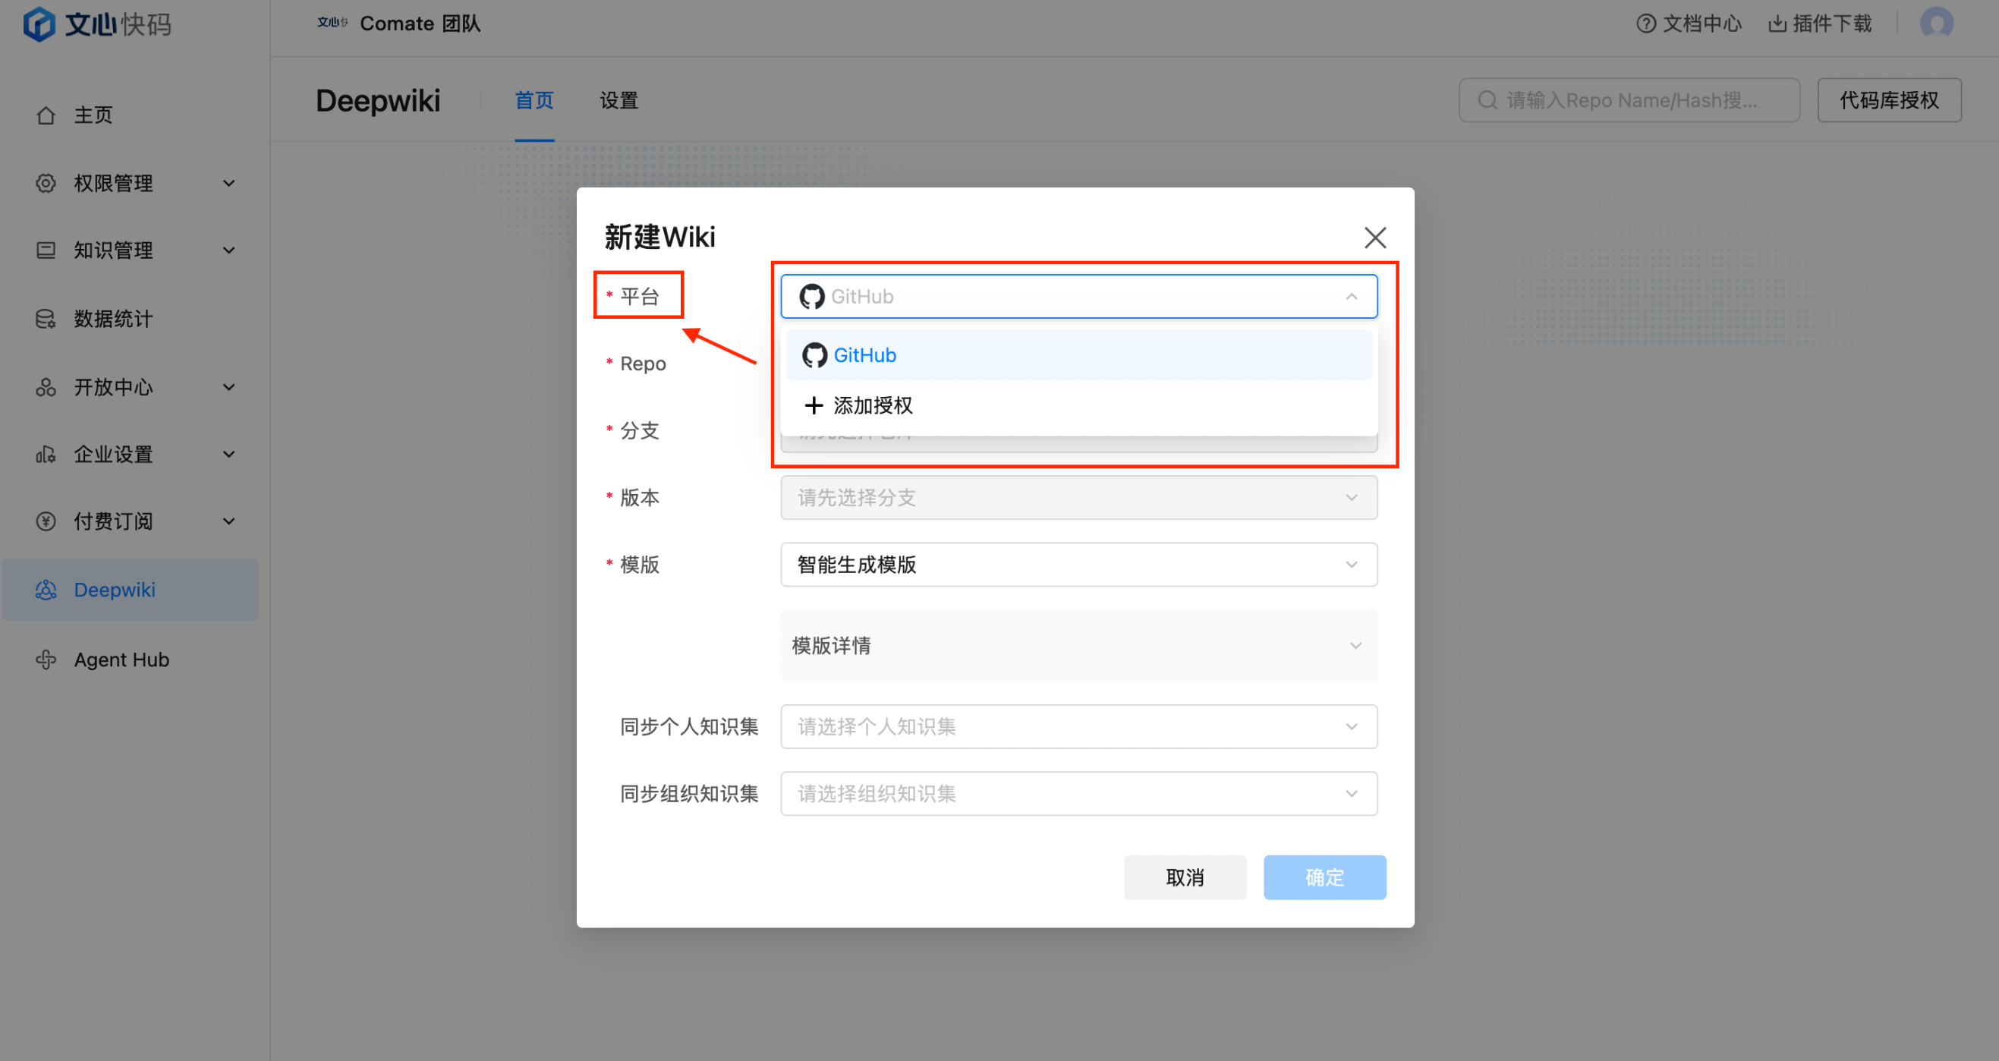The image size is (1999, 1061).
Task: Switch to the 设置 tab
Action: [619, 101]
